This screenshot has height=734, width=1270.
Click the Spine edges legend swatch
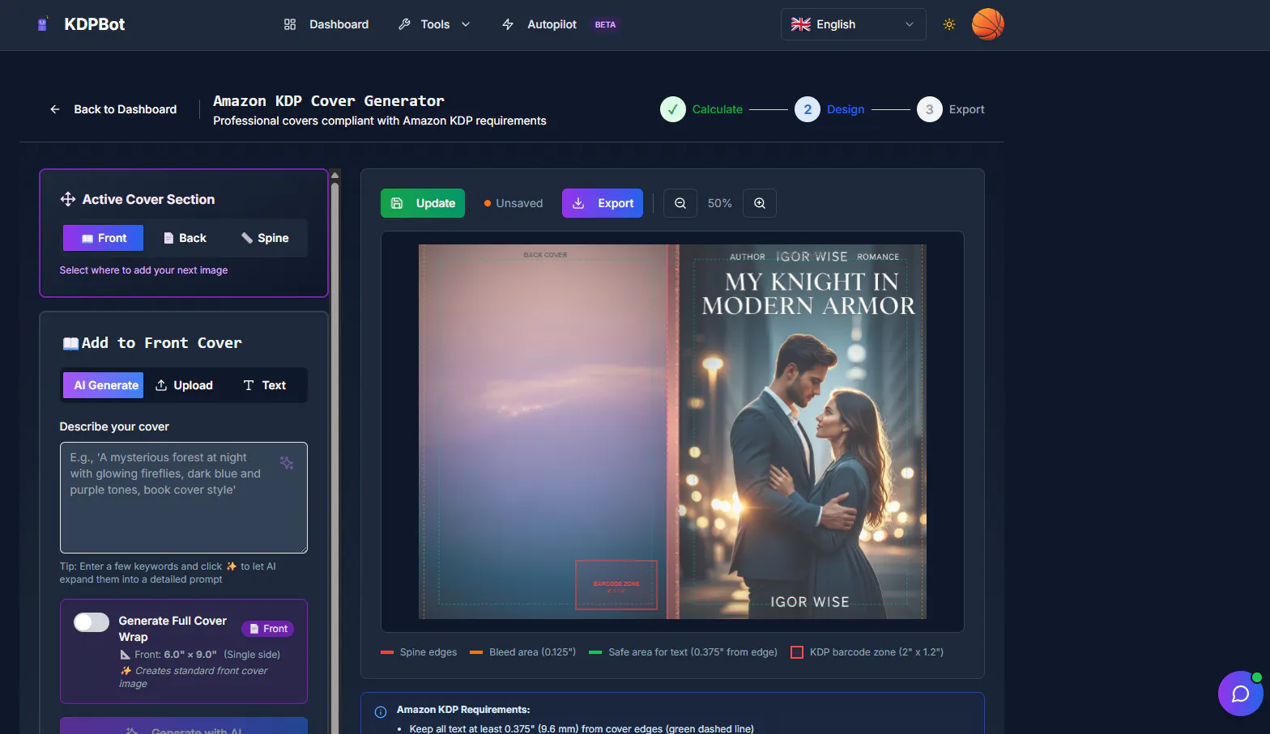tap(387, 652)
